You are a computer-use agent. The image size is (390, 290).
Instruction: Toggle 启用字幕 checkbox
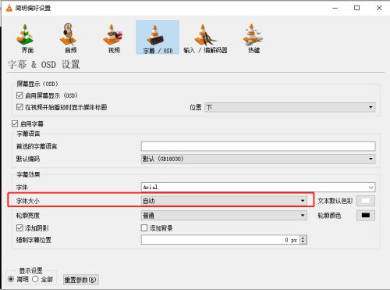click(x=15, y=124)
